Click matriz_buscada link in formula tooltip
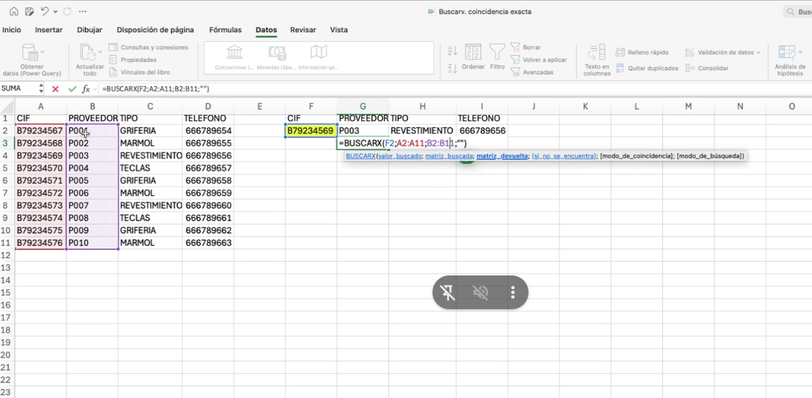Image resolution: width=812 pixels, height=398 pixels. (x=448, y=156)
